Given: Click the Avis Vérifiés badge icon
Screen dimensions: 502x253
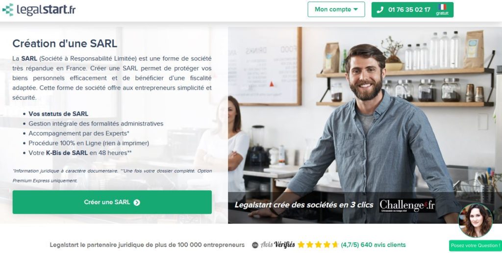Looking at the screenshot, I should (255, 245).
